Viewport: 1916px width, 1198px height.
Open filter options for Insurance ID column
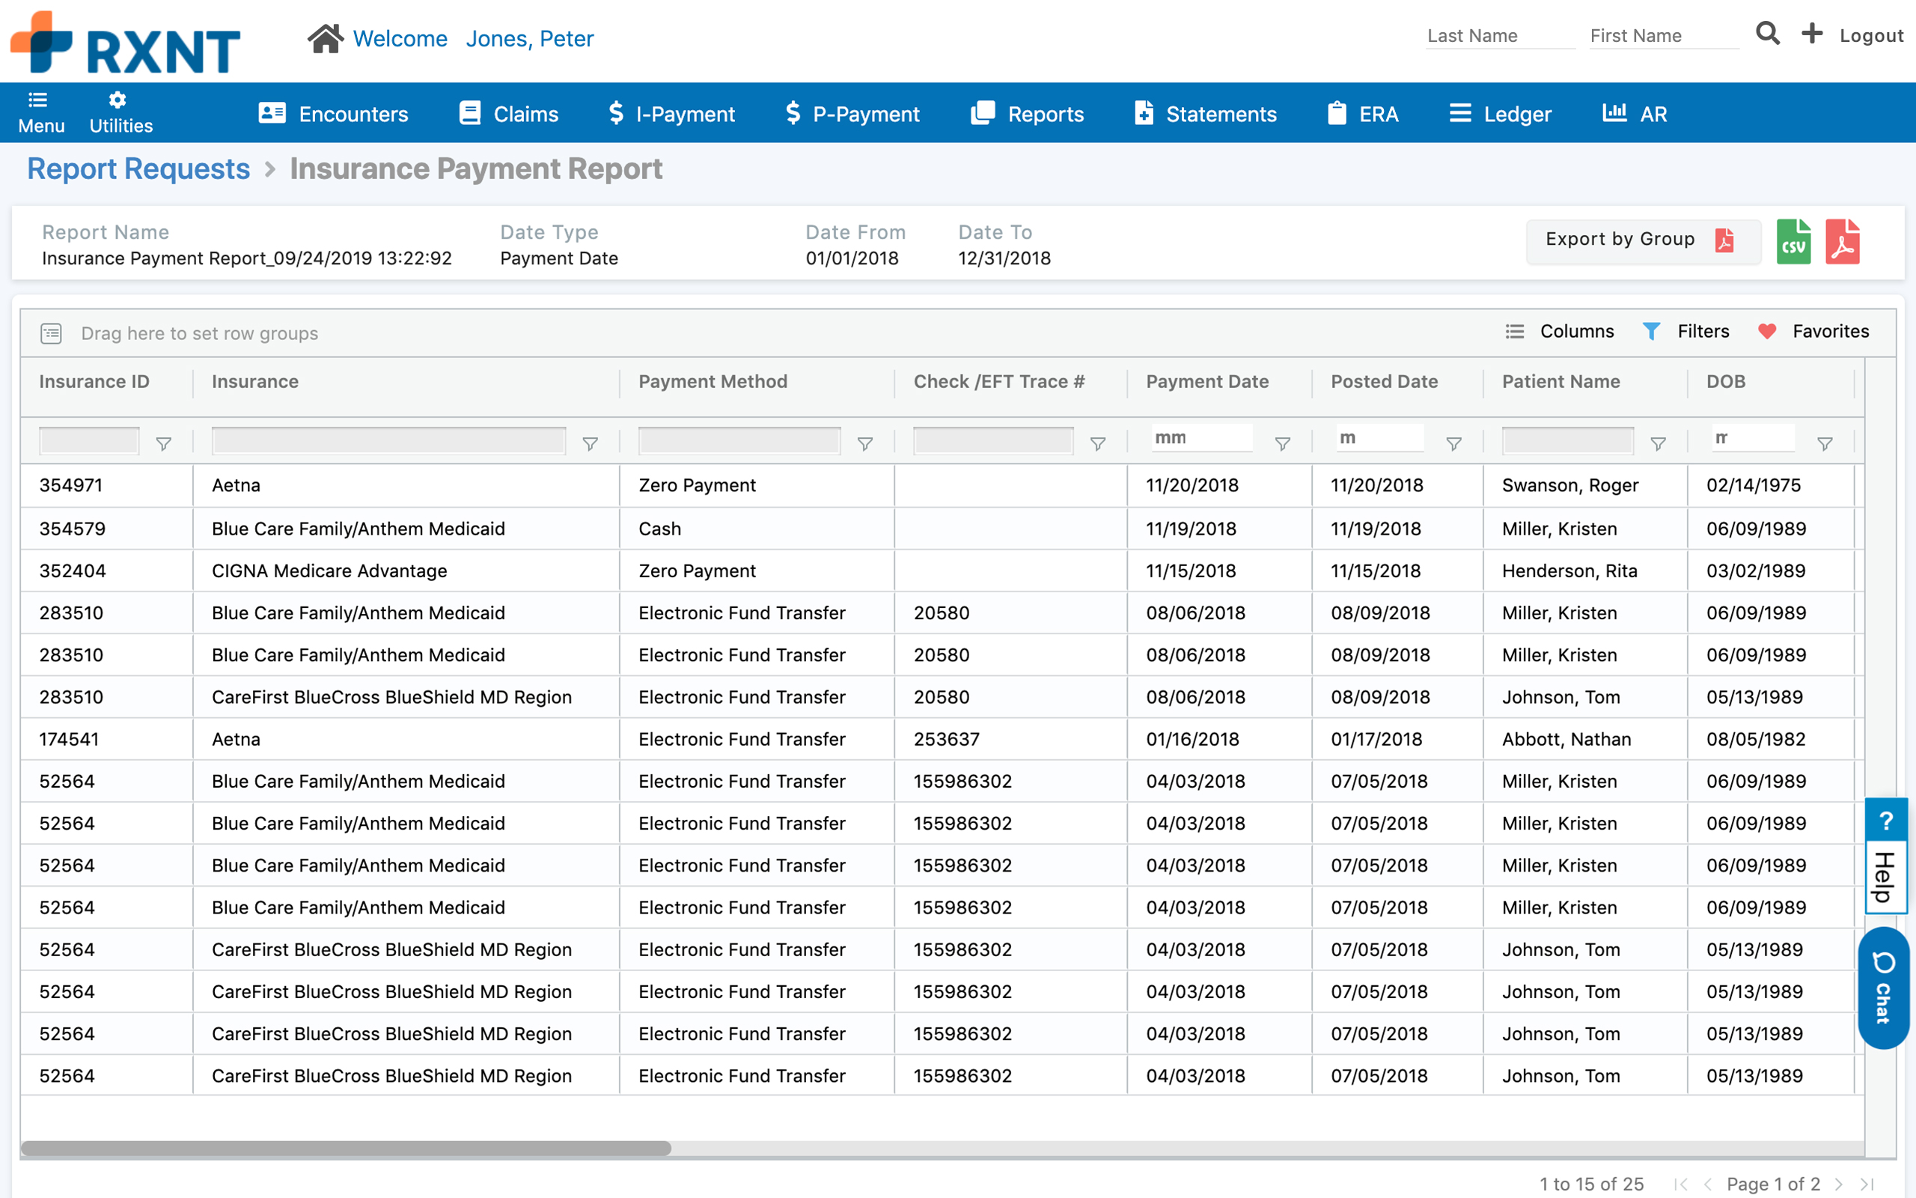(164, 444)
